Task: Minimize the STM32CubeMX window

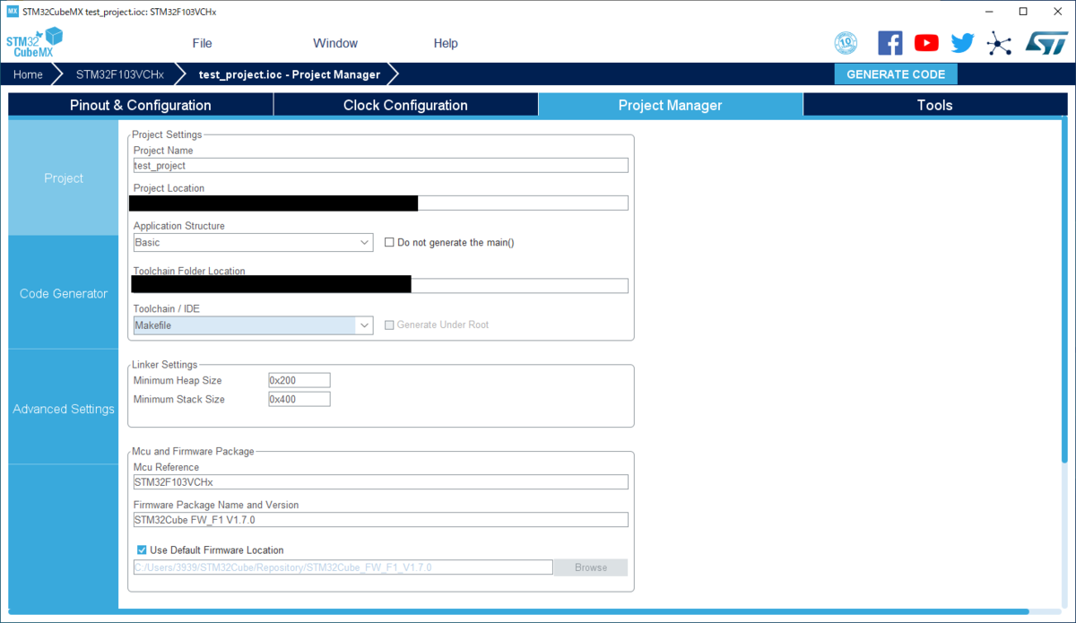Action: [x=989, y=12]
